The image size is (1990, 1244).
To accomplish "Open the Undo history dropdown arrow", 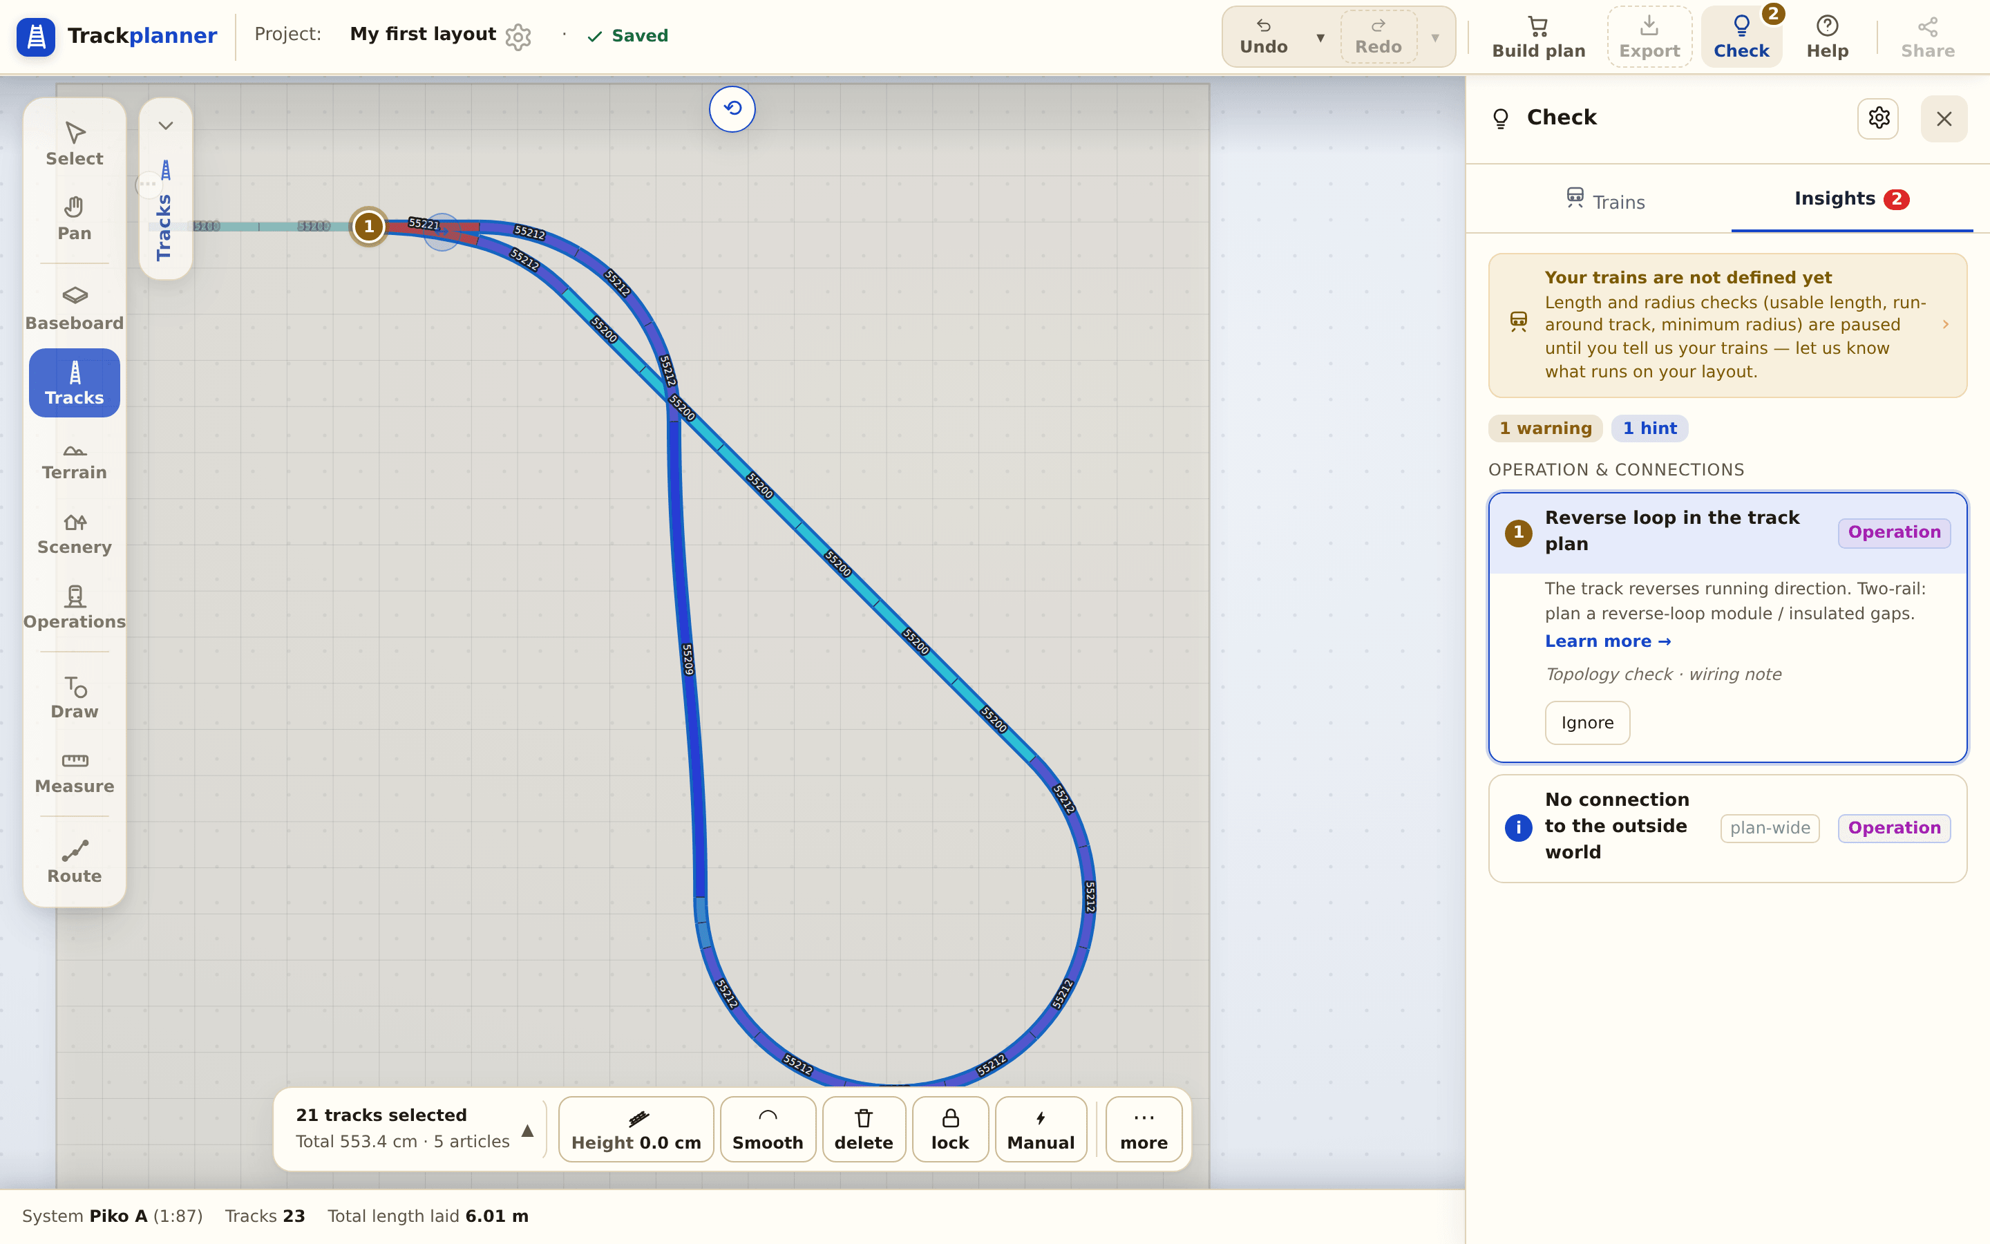I will click(x=1320, y=38).
